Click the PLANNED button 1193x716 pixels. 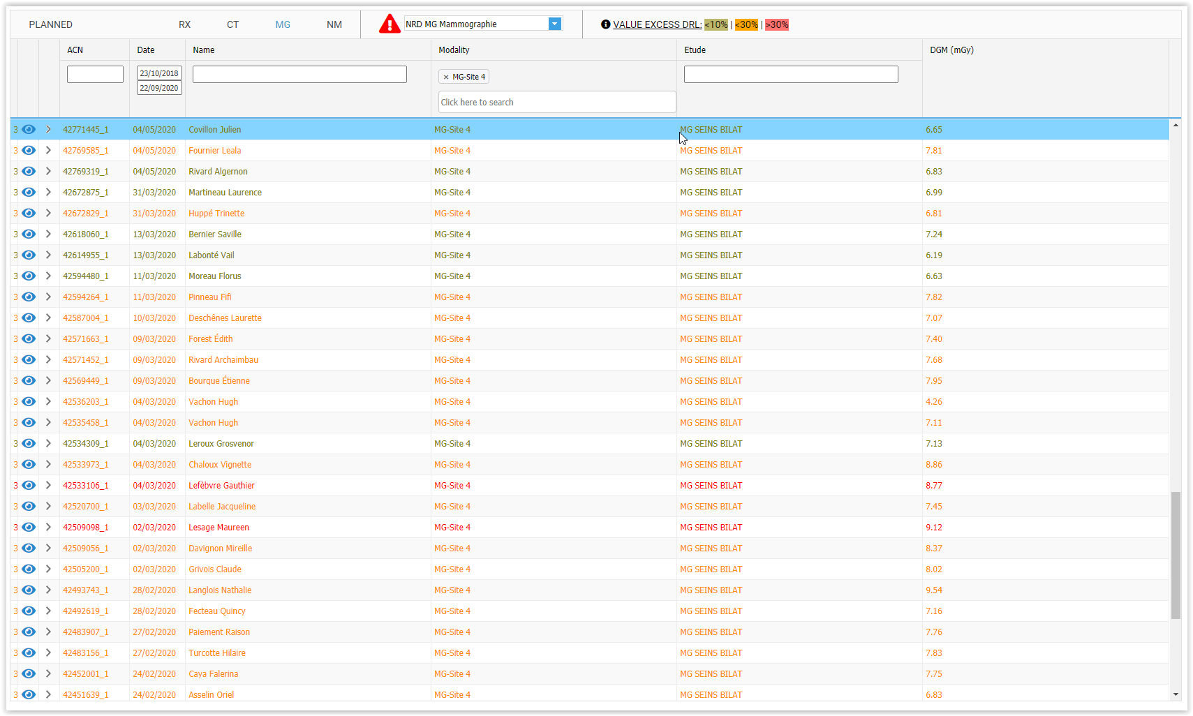tap(50, 24)
